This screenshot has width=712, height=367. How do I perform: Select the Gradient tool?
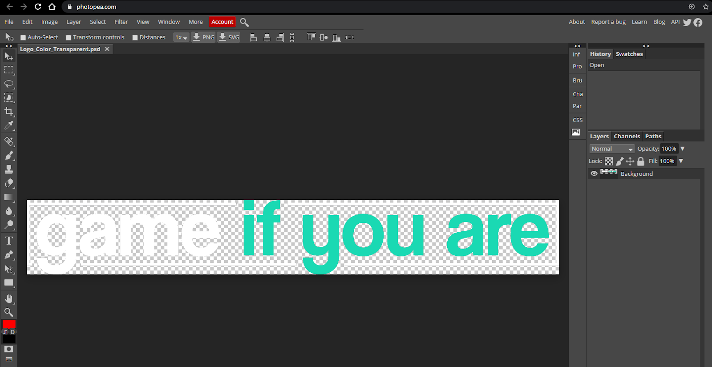9,197
